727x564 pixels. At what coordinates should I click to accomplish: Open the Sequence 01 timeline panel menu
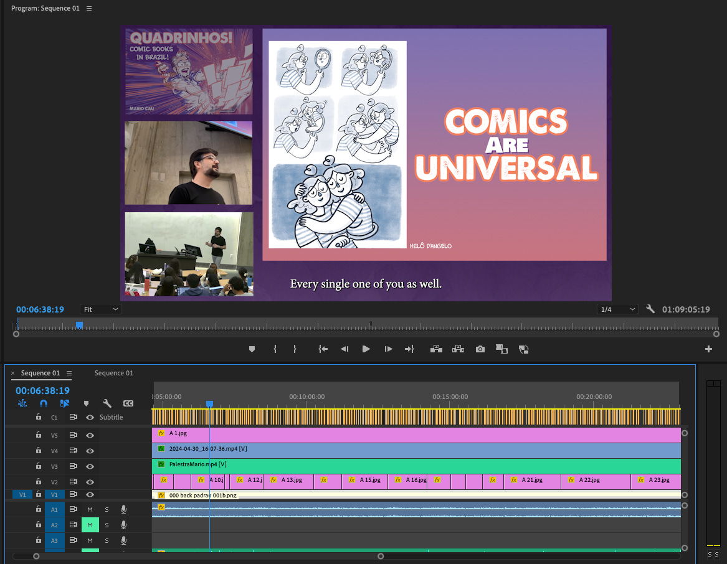(69, 373)
